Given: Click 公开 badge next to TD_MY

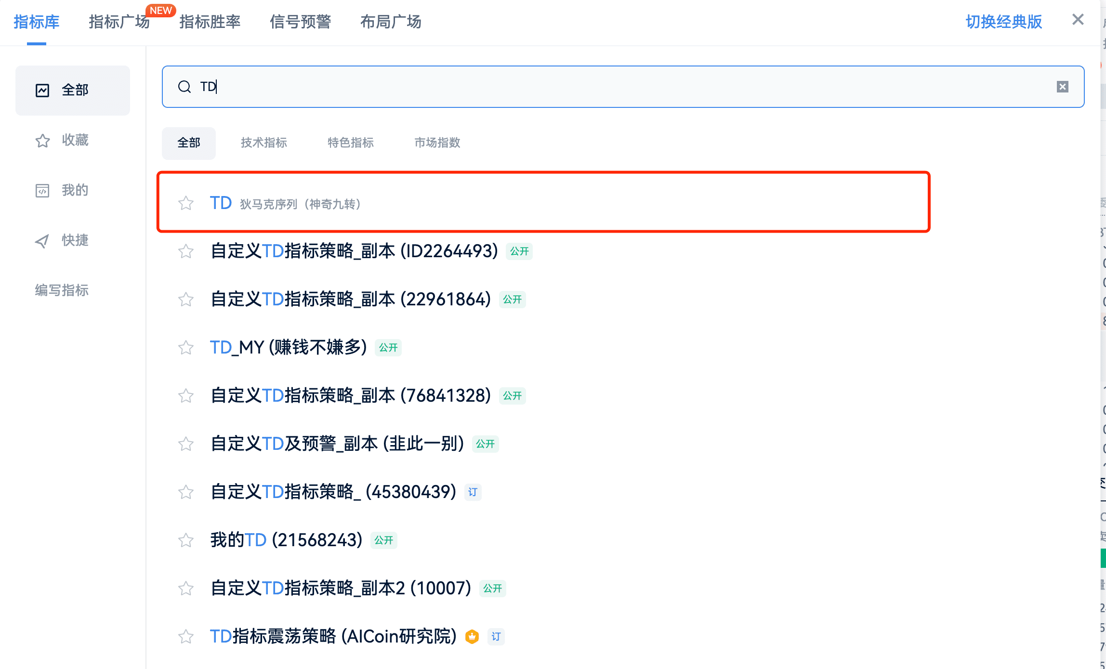Looking at the screenshot, I should click(x=388, y=348).
